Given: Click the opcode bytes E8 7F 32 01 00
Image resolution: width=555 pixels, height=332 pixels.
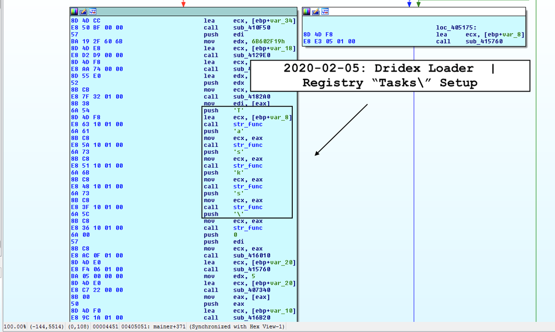Looking at the screenshot, I should [x=97, y=97].
